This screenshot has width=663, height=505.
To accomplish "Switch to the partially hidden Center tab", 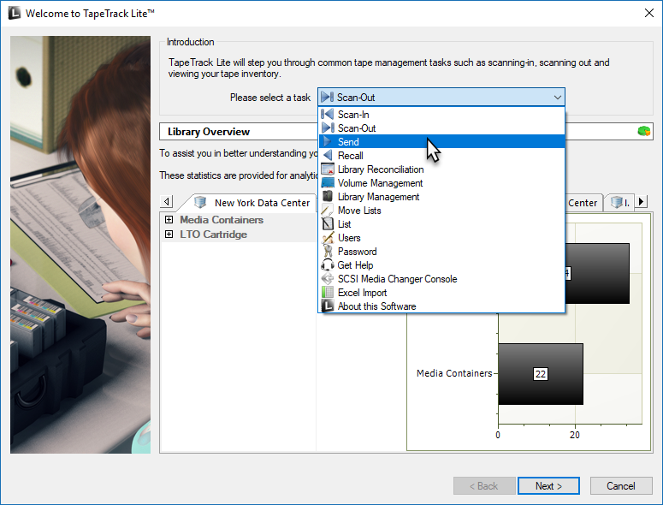I will 583,203.
